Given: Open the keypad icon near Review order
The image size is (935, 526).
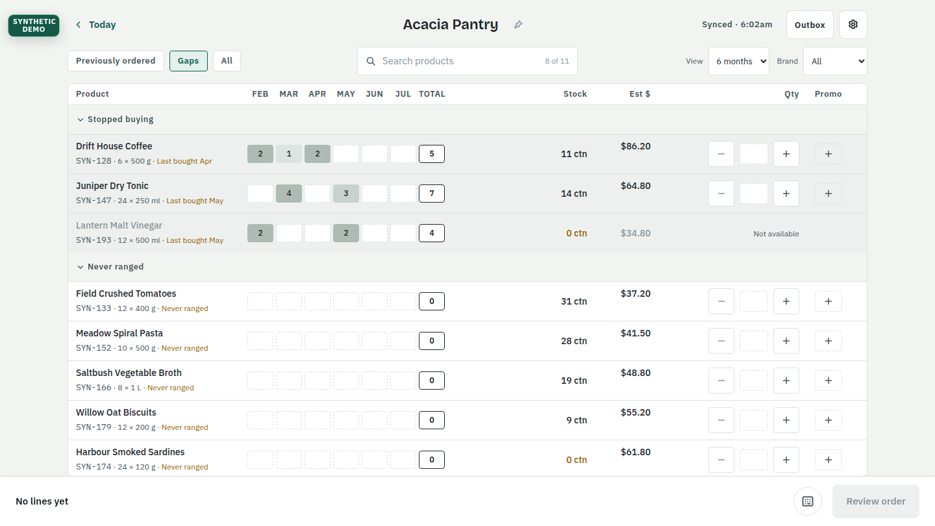Looking at the screenshot, I should click(808, 501).
